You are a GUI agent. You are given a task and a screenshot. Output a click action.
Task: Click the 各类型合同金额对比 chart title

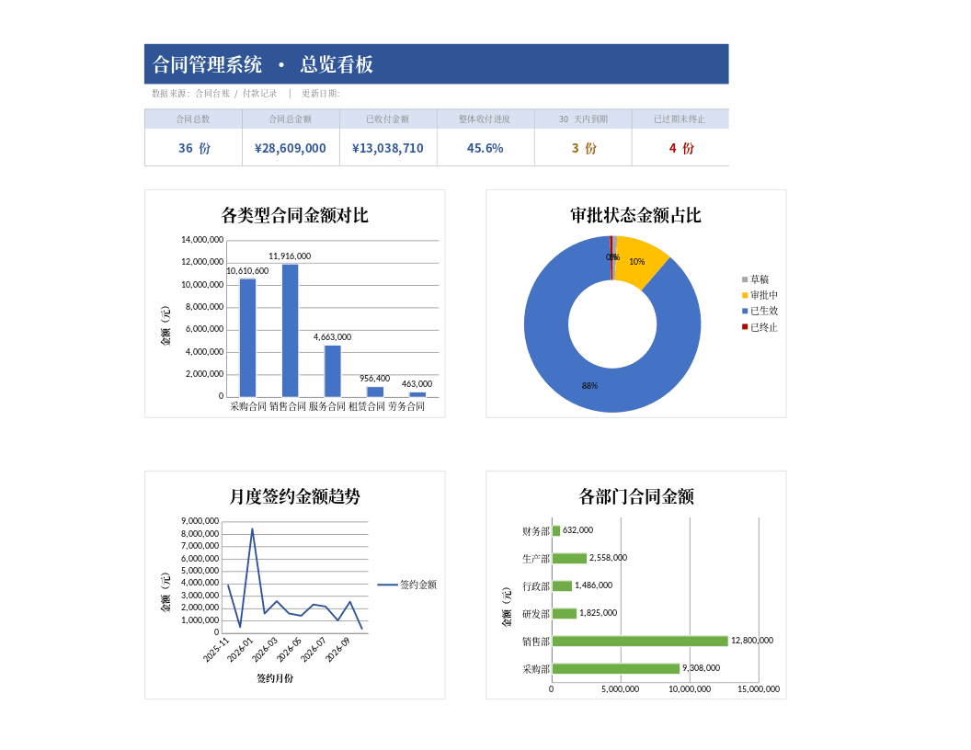pos(295,215)
